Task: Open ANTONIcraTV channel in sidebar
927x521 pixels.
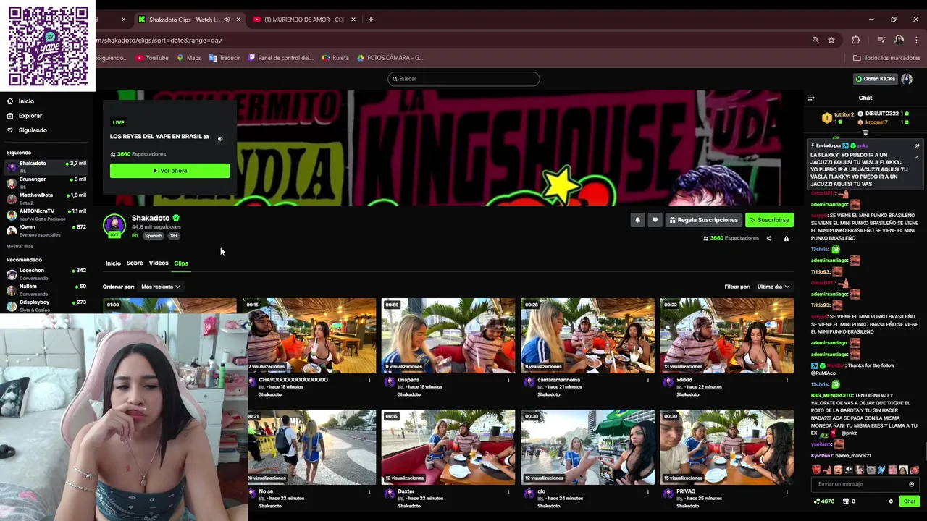Action: (46, 214)
